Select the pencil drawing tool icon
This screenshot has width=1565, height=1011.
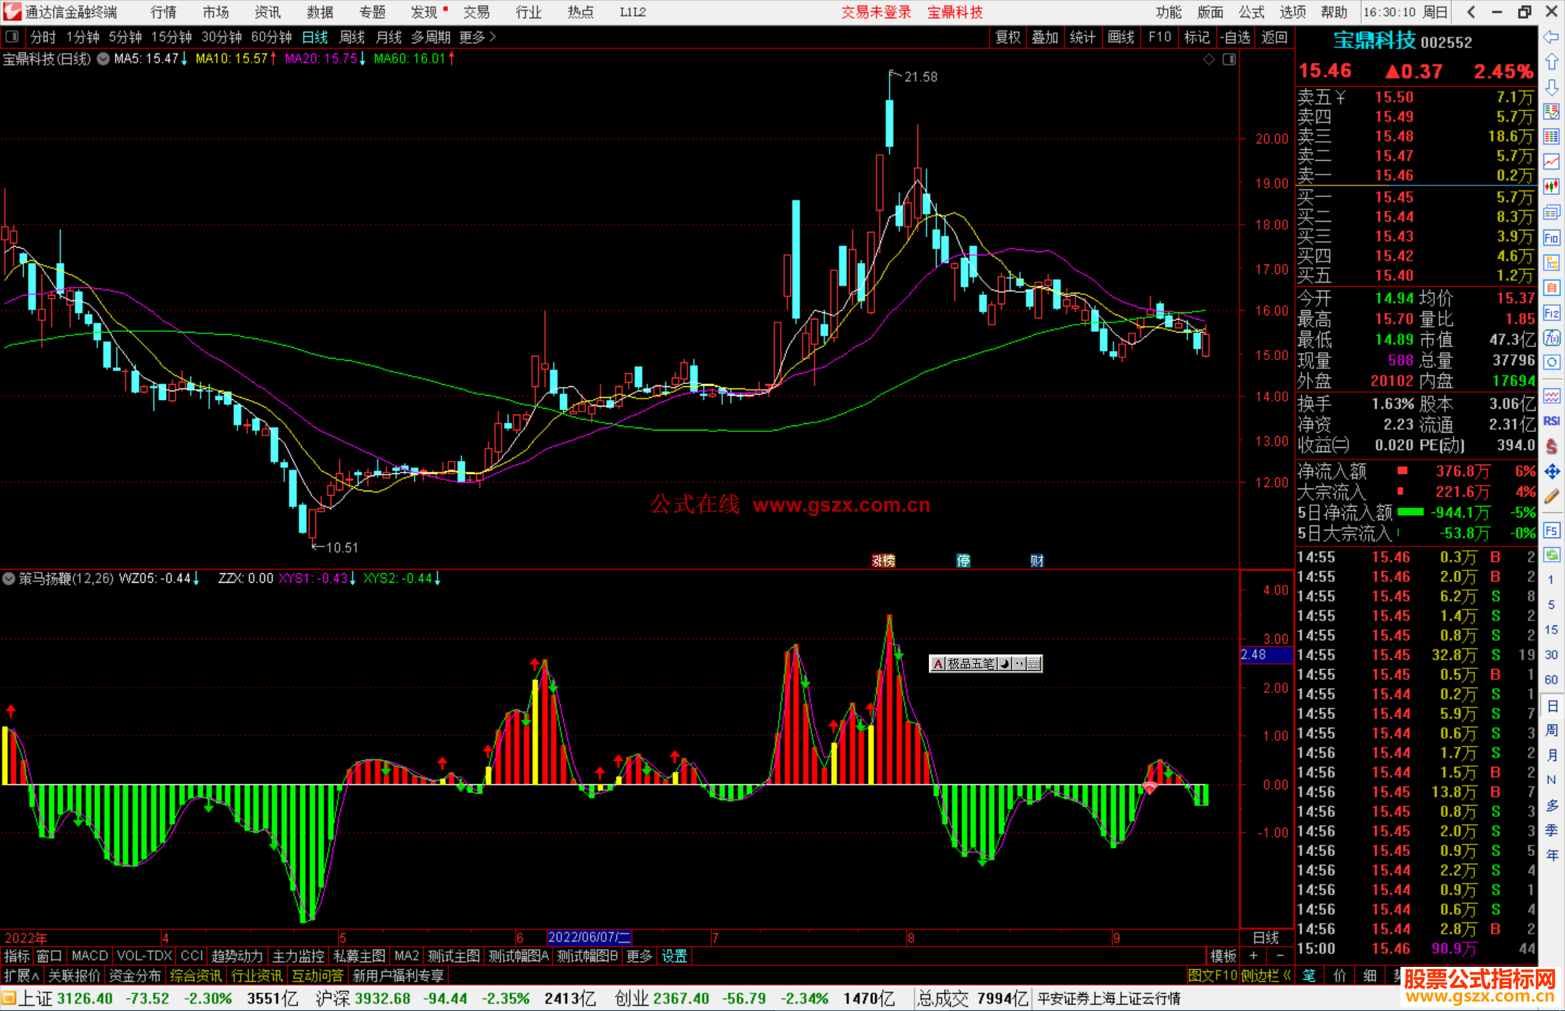pos(1551,497)
